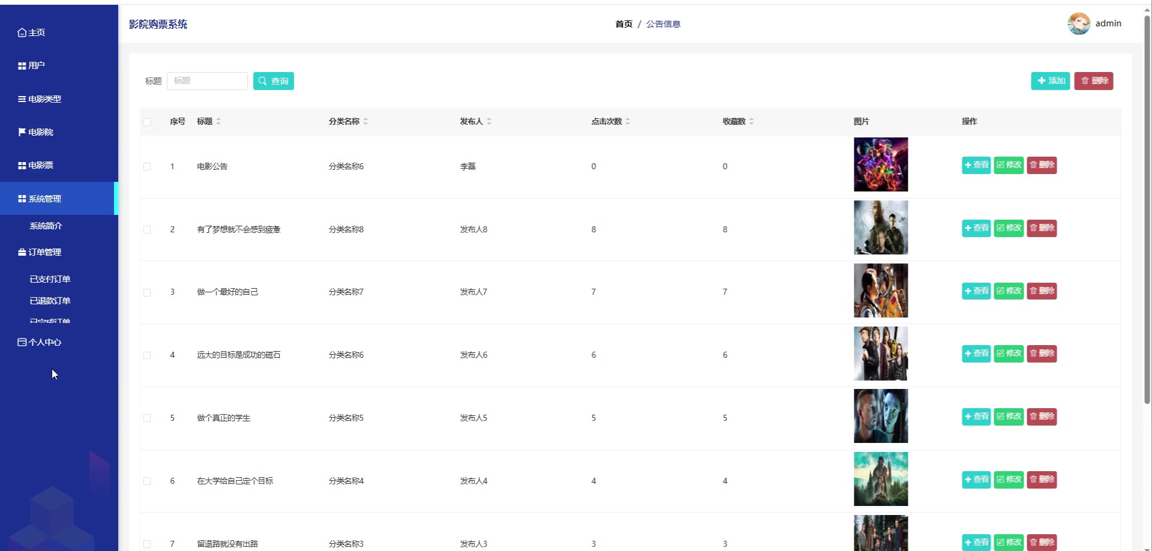Edit the 做一个最好的自己 announcement
Screen dimensions: 1152x551
pyautogui.click(x=1009, y=291)
